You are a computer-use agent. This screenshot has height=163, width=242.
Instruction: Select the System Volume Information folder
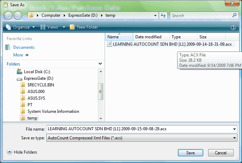coord(53,111)
